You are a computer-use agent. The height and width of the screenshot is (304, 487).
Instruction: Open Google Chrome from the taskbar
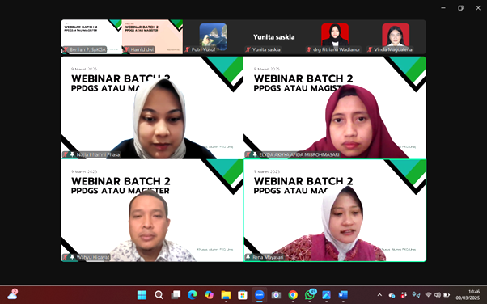[x=293, y=294]
